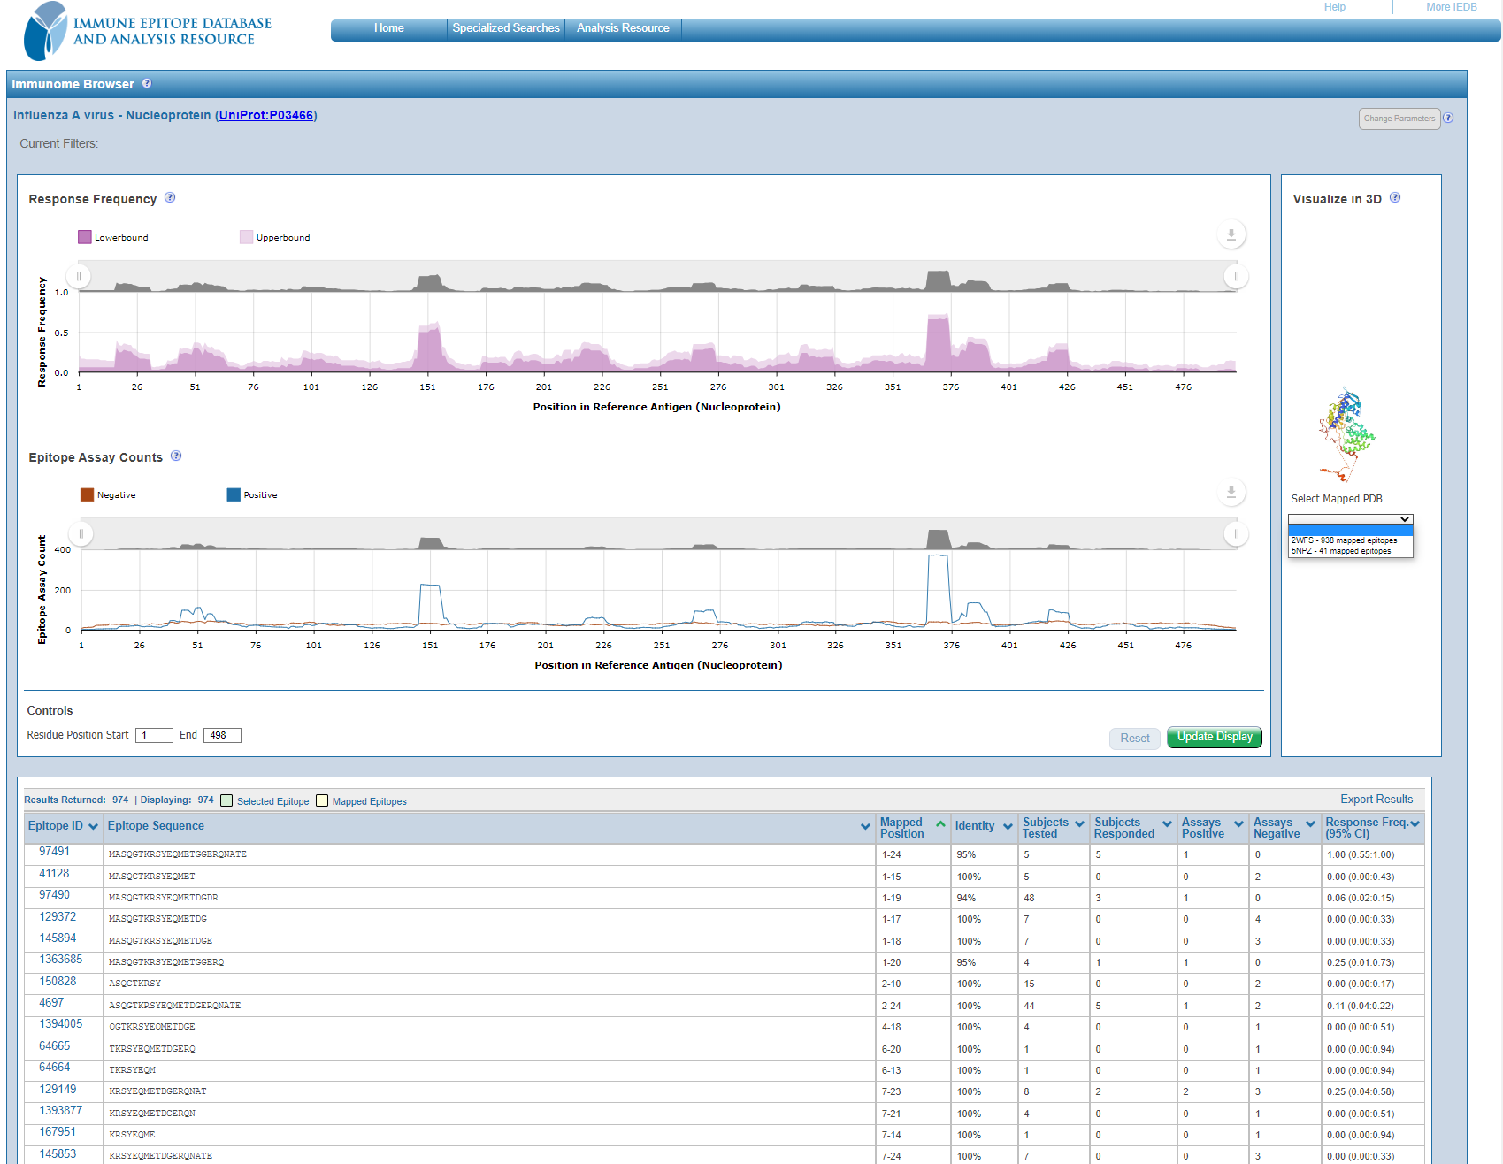
Task: Click Export Results link
Action: pyautogui.click(x=1376, y=800)
